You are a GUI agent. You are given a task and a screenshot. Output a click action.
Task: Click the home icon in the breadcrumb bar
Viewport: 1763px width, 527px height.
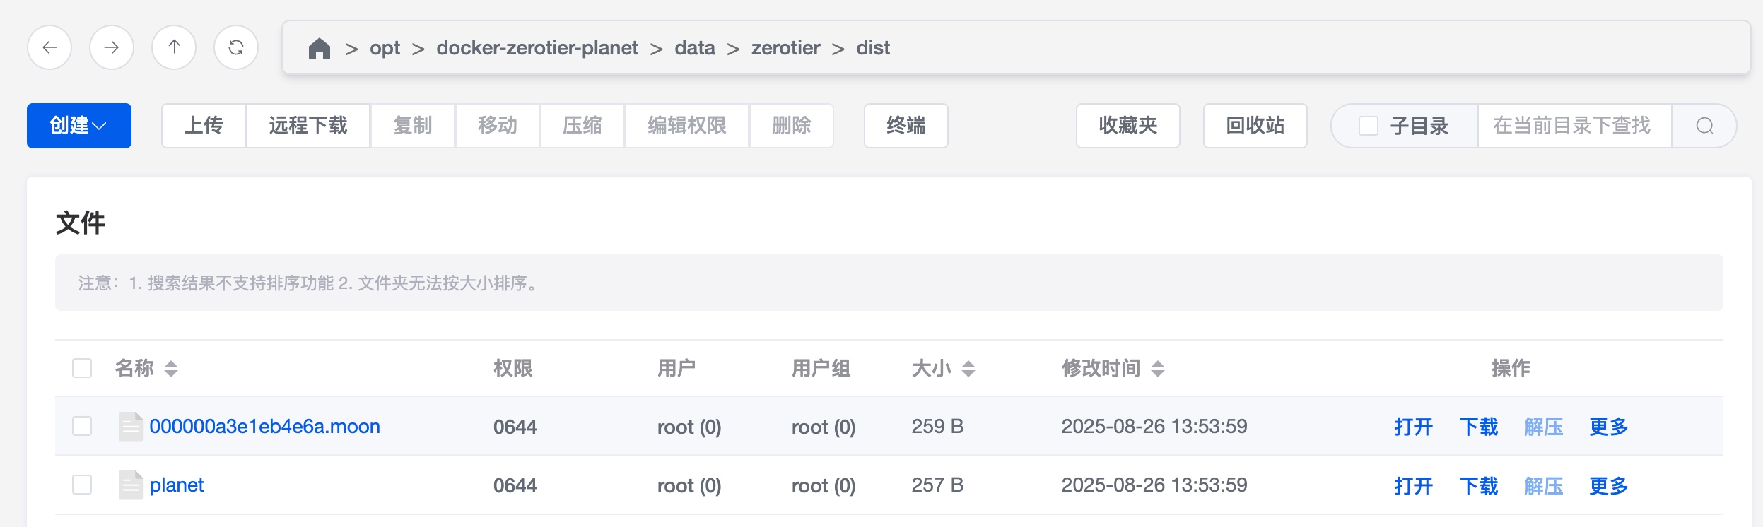point(320,47)
